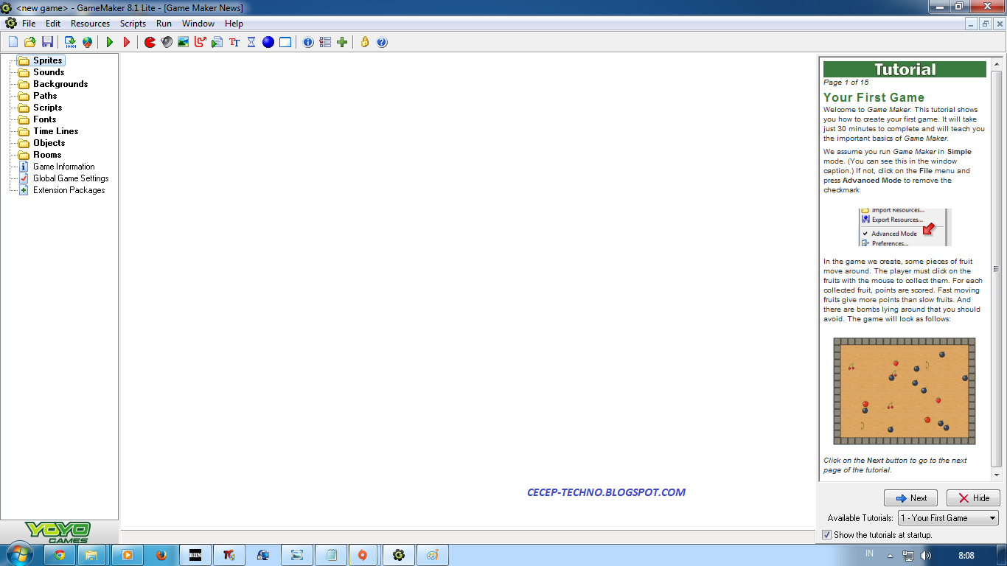This screenshot has height=566, width=1007.
Task: Select the Sounds folder in tree
Action: click(x=49, y=72)
